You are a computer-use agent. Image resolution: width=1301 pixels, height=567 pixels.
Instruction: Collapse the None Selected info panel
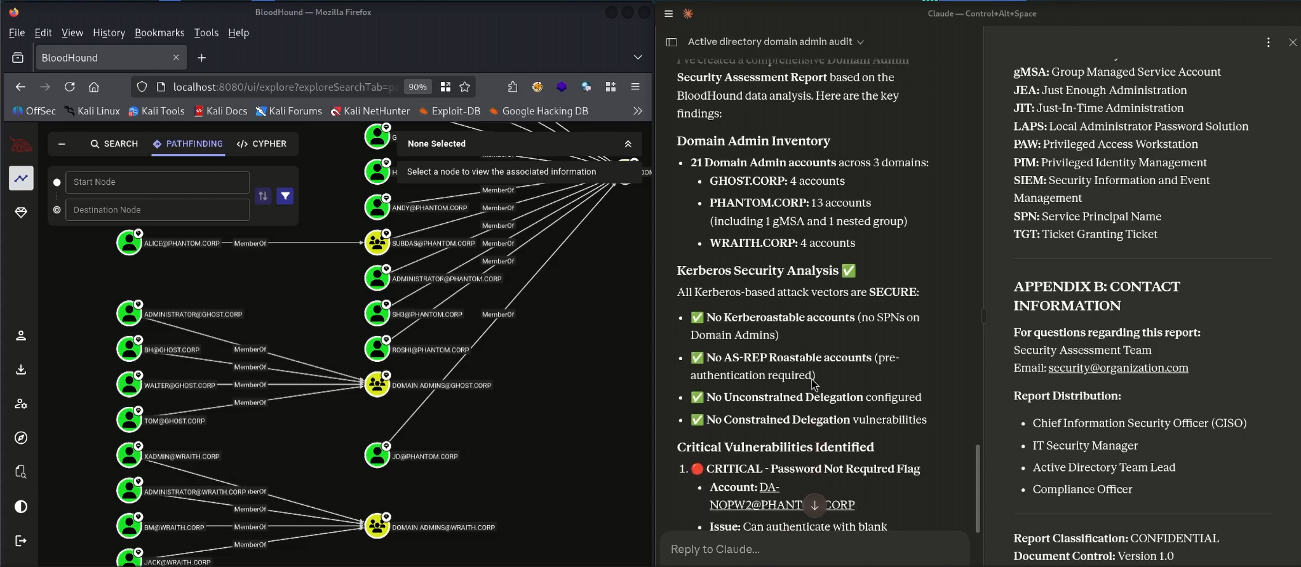[628, 144]
